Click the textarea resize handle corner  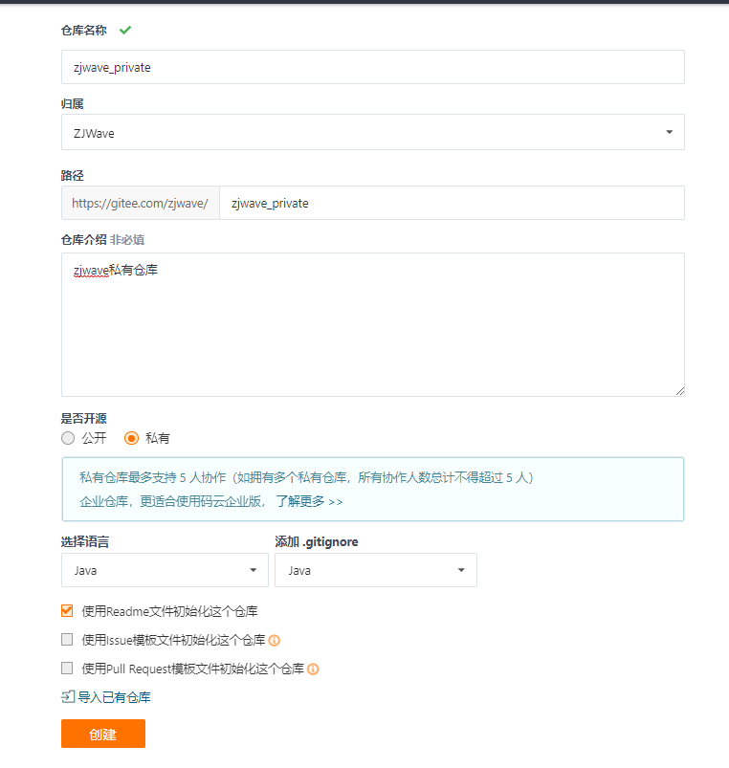click(x=680, y=391)
